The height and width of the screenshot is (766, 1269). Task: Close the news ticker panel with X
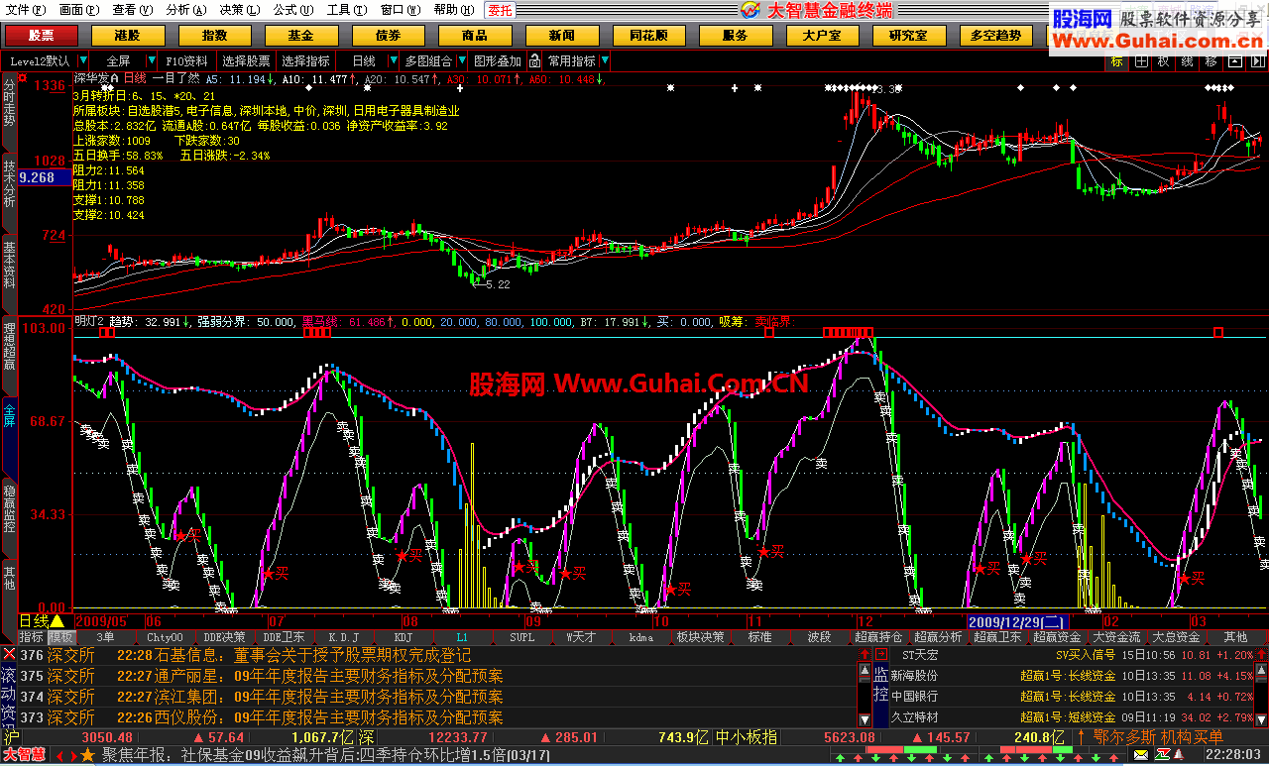click(9, 654)
